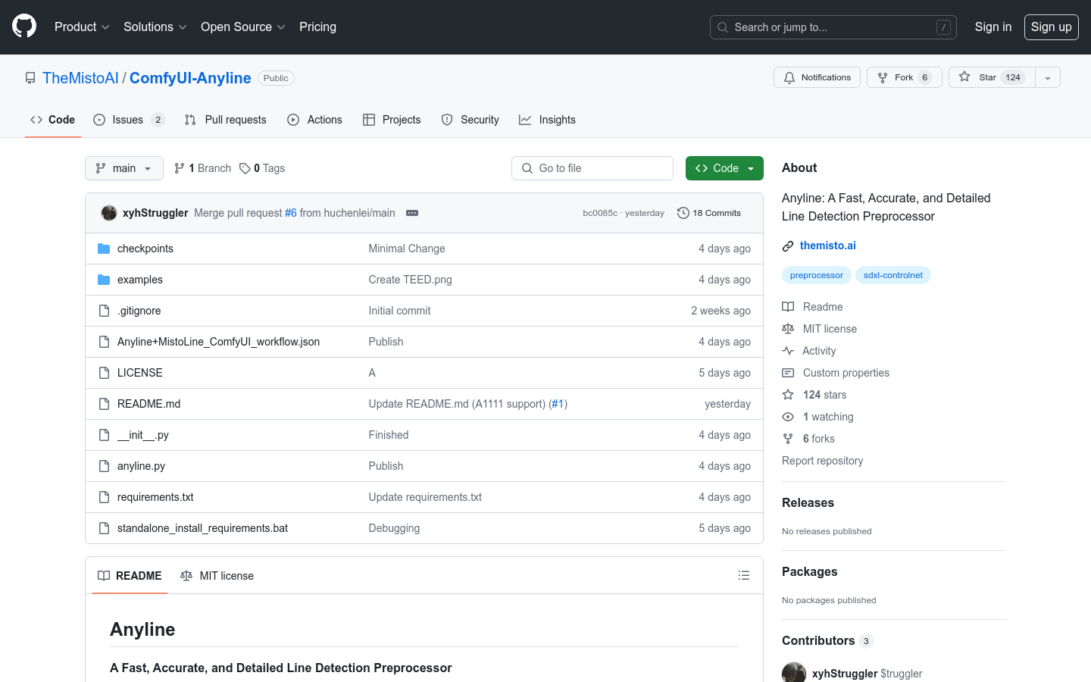Expand the star lists dropdown arrow
1091x682 pixels.
[1048, 77]
